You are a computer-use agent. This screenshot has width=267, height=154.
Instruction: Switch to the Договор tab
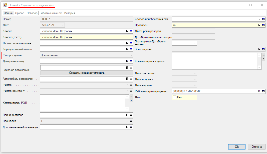point(32,13)
